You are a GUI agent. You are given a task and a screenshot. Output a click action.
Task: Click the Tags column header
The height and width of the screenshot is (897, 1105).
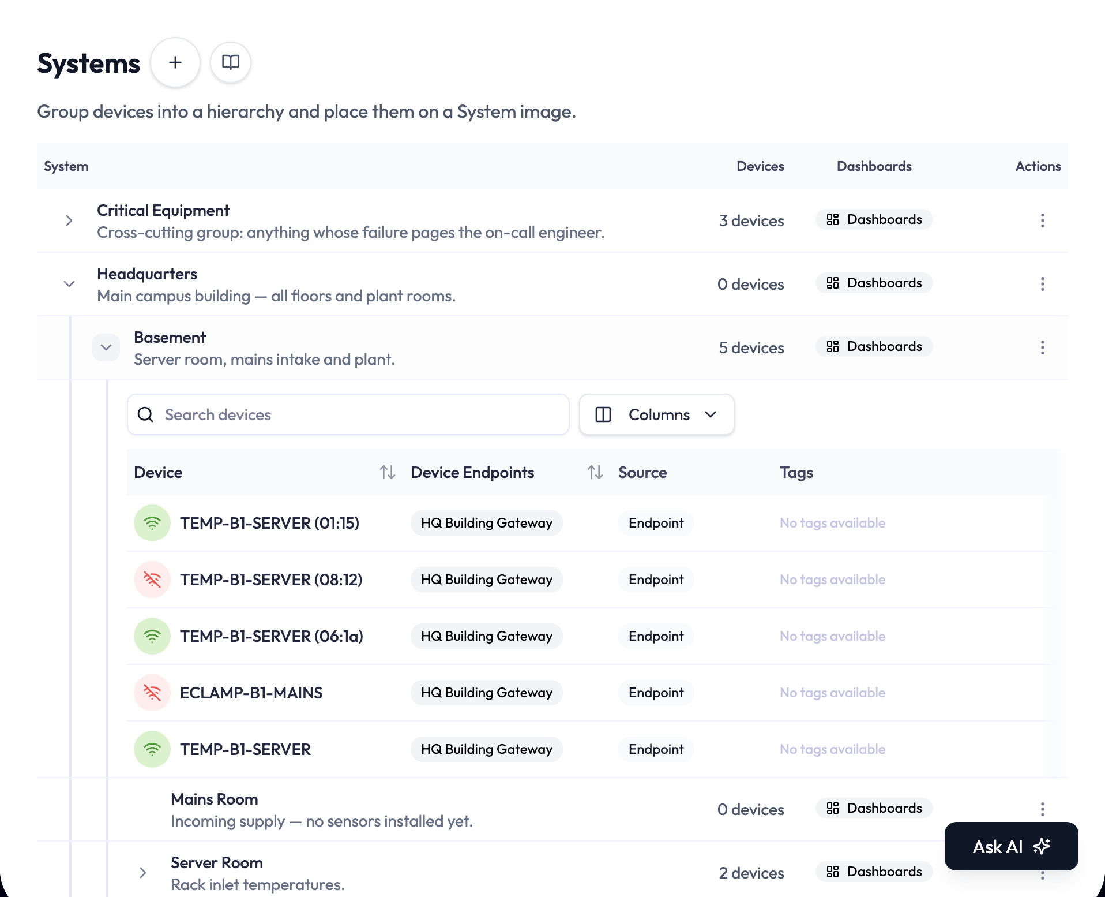796,472
